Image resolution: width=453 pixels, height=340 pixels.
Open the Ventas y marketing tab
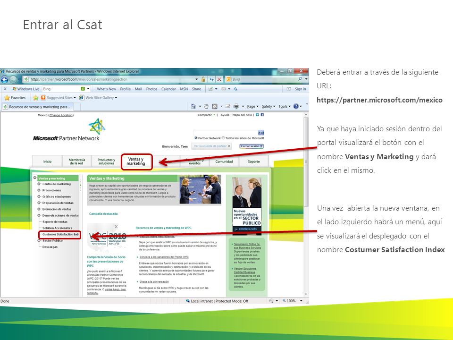(136, 161)
